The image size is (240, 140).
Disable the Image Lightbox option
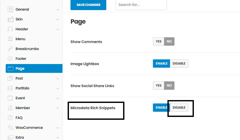point(179,64)
